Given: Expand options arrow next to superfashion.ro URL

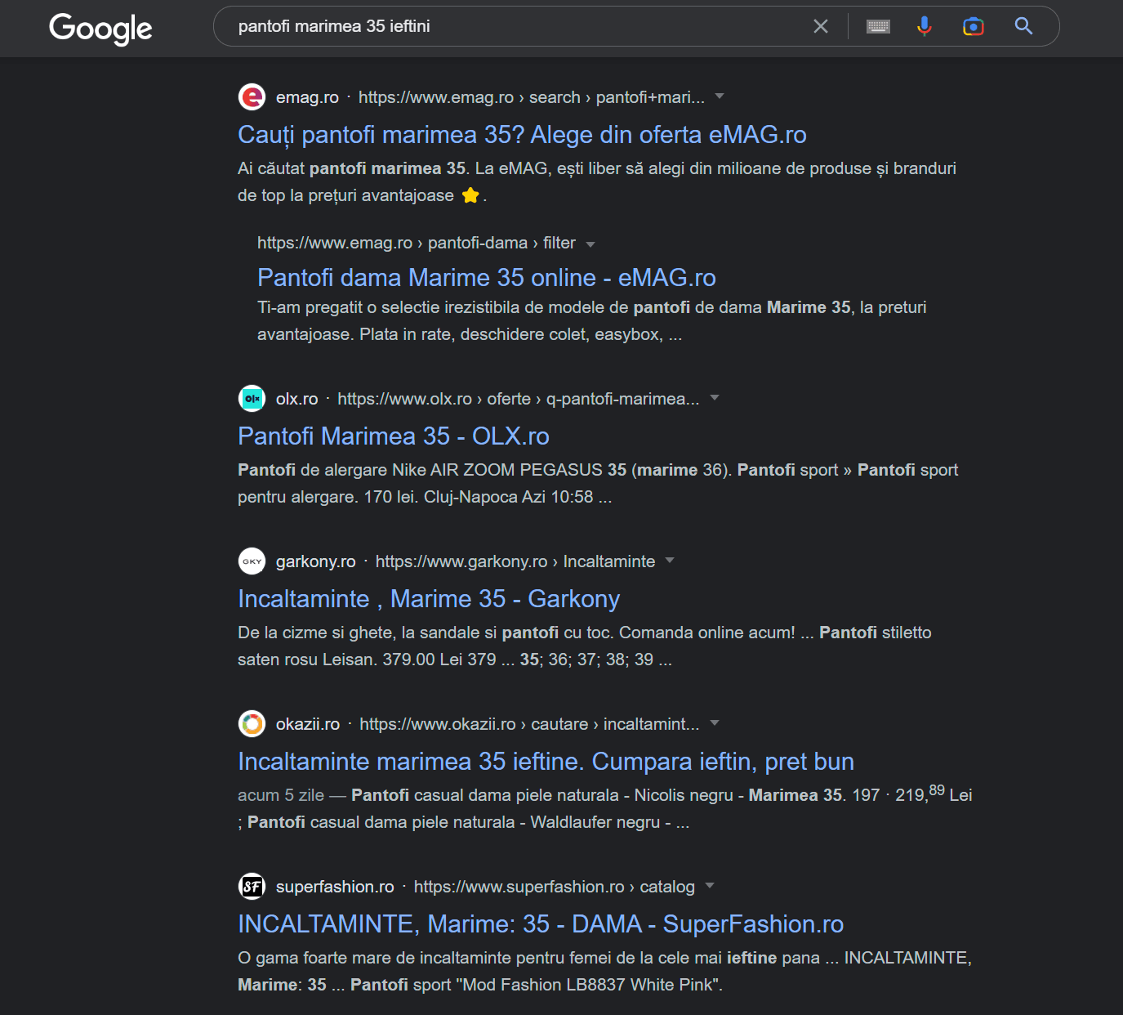Looking at the screenshot, I should [710, 886].
